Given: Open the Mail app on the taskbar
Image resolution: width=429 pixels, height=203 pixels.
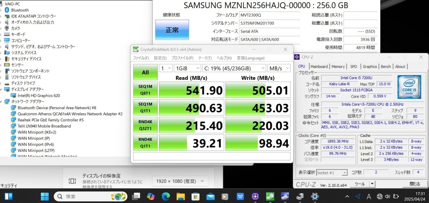Looking at the screenshot, I should point(210,196).
